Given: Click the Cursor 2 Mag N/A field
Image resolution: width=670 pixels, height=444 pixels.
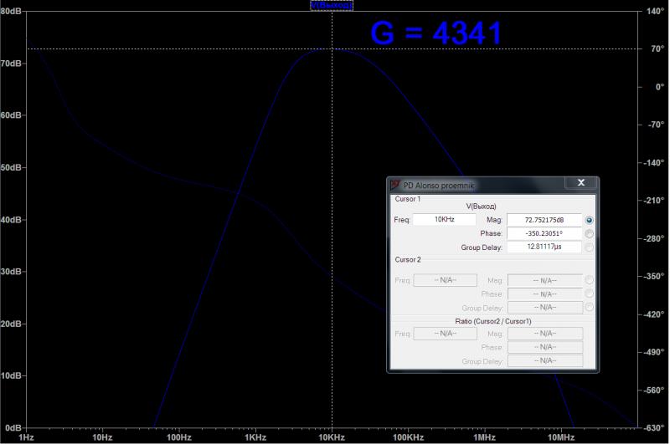Looking at the screenshot, I should pyautogui.click(x=545, y=281).
